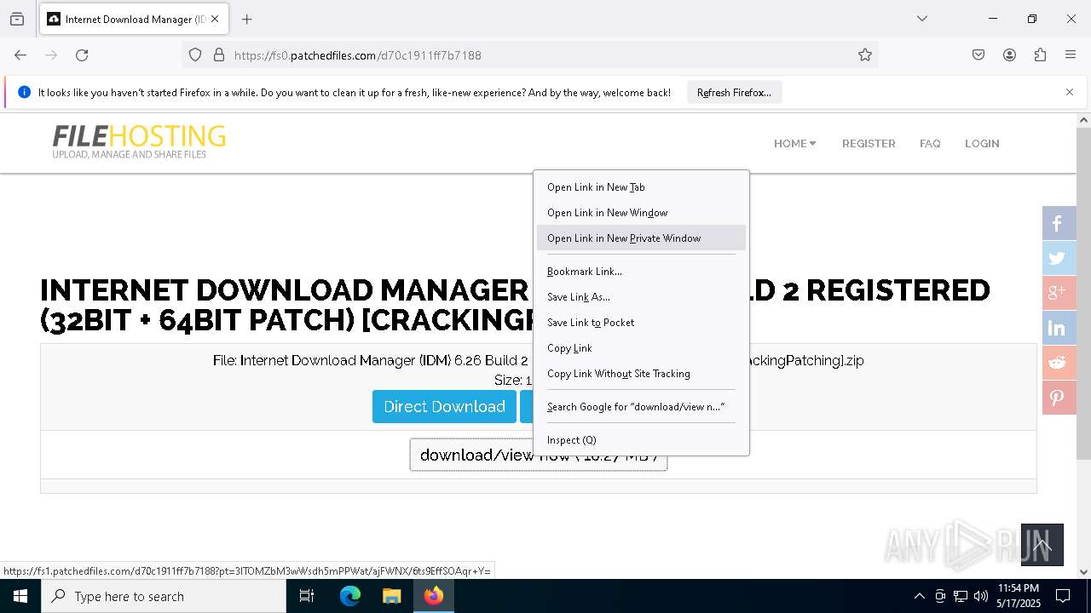Image resolution: width=1091 pixels, height=613 pixels.
Task: Click the FileHosting logo
Action: click(x=139, y=141)
